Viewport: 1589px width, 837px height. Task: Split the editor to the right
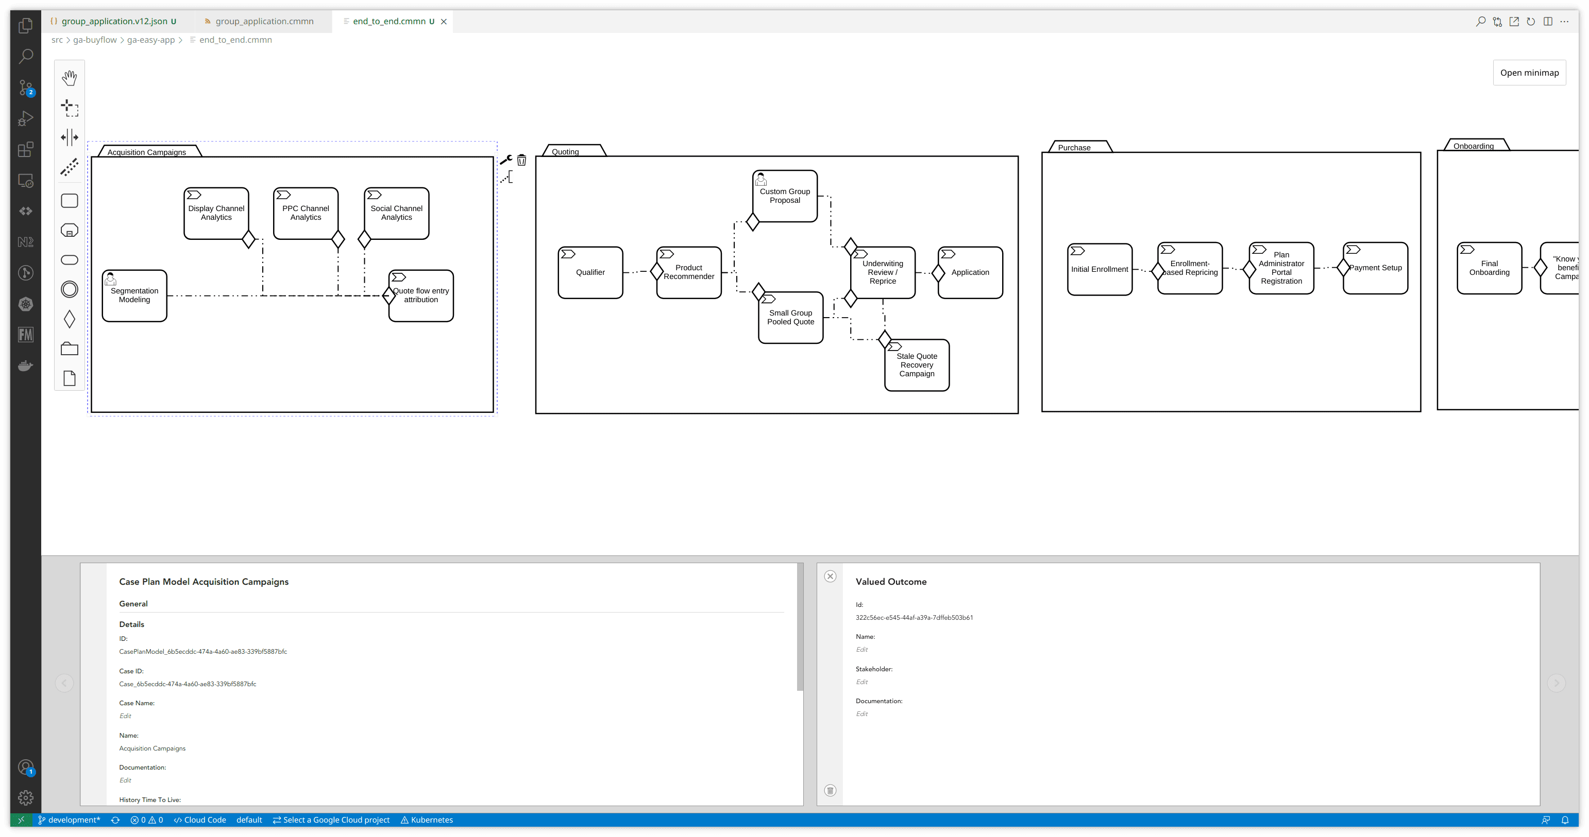click(x=1548, y=22)
